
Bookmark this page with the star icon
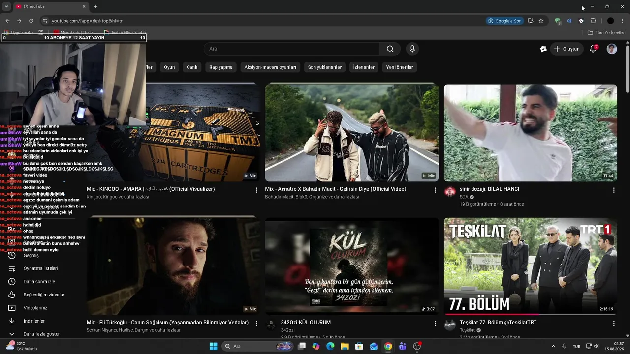pyautogui.click(x=541, y=21)
